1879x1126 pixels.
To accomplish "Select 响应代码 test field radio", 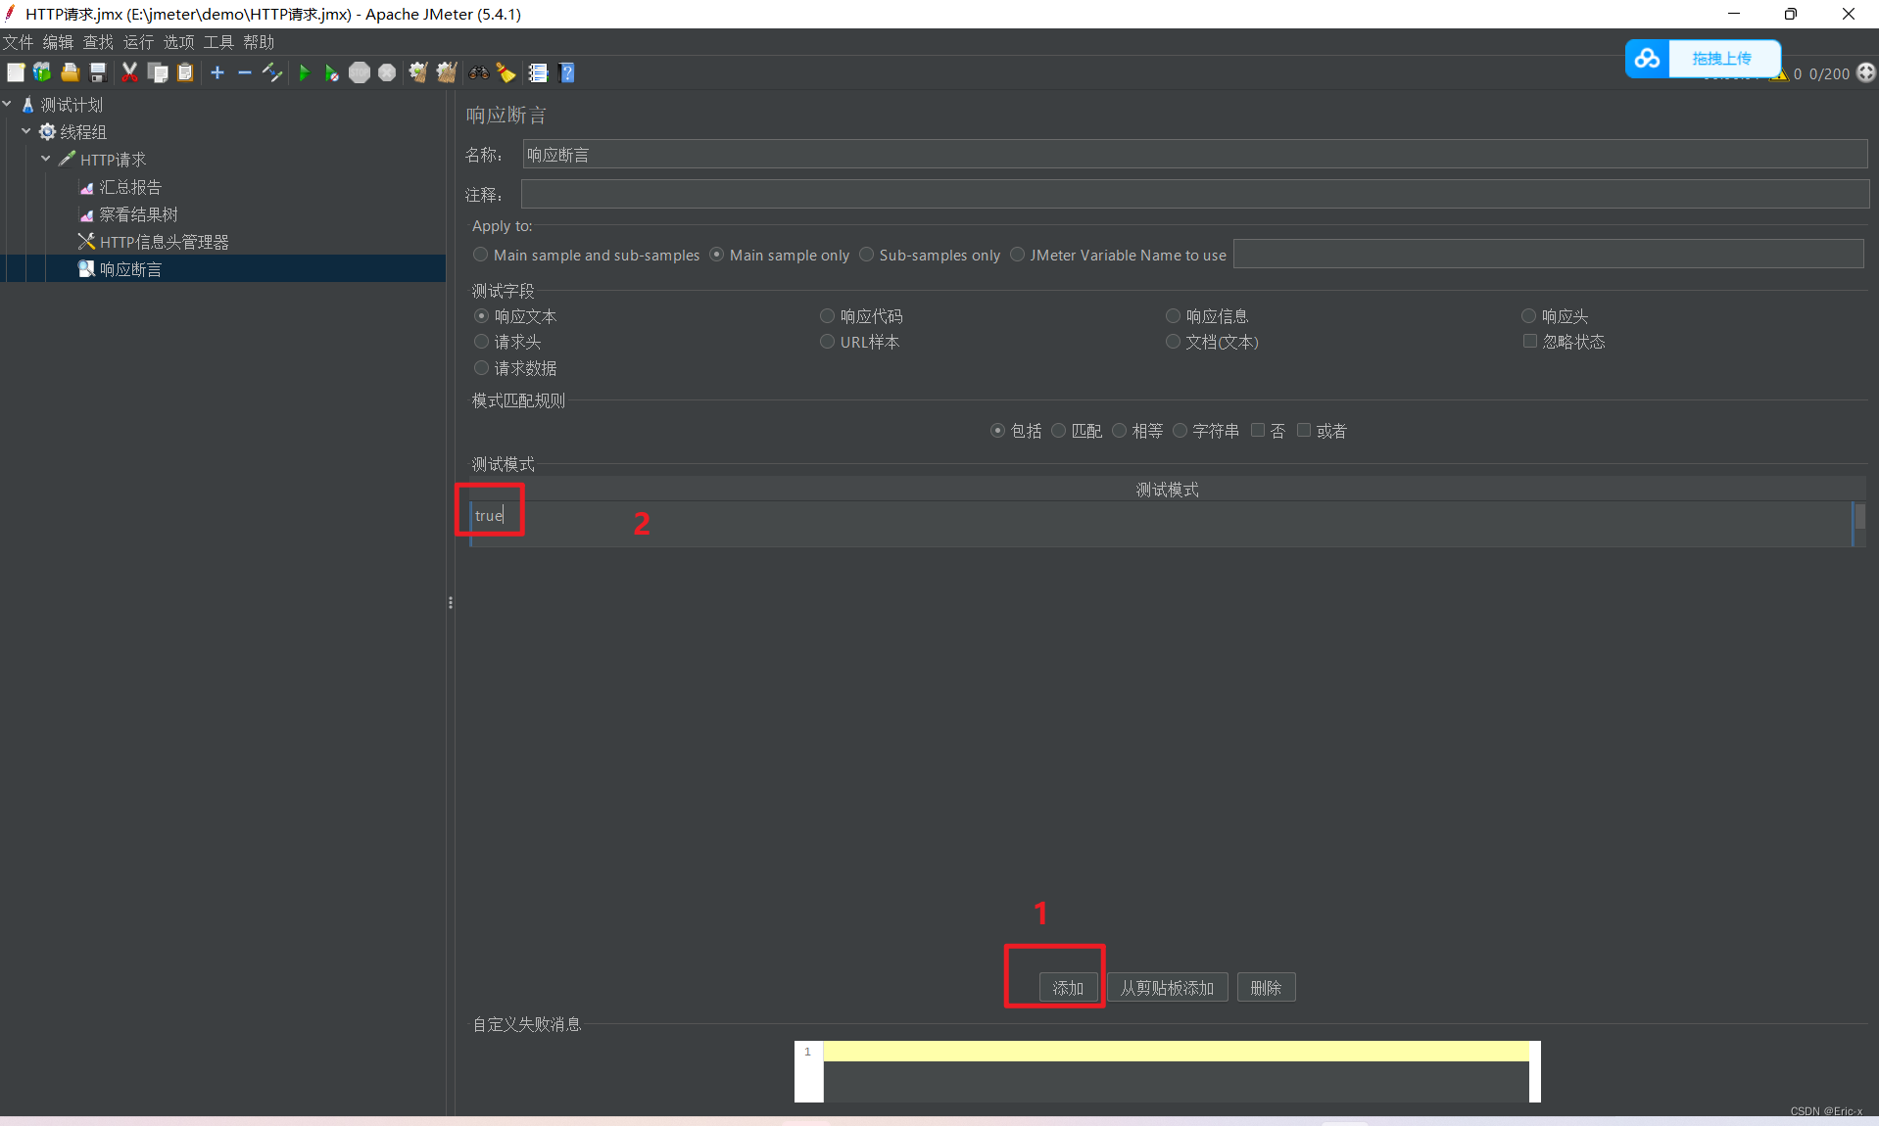I will [827, 316].
